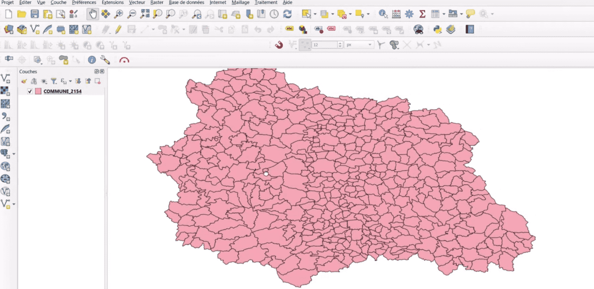This screenshot has height=289, width=594.
Task: Click the blue help book icon
Action: click(470, 30)
